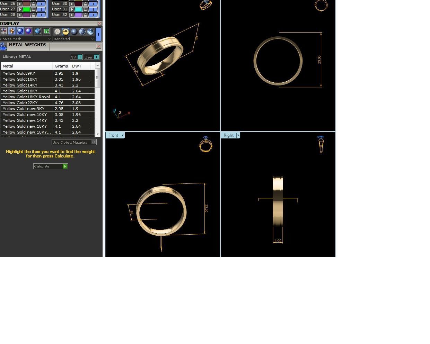
Task: Select the blue facet sphere render icon
Action: click(82, 32)
